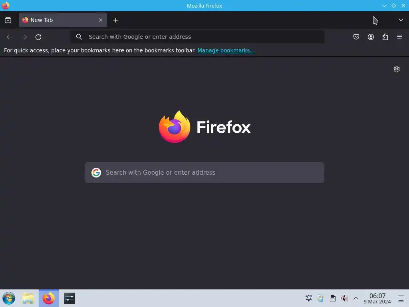Open the Extensions puzzle icon
This screenshot has width=409, height=307.
(x=385, y=37)
